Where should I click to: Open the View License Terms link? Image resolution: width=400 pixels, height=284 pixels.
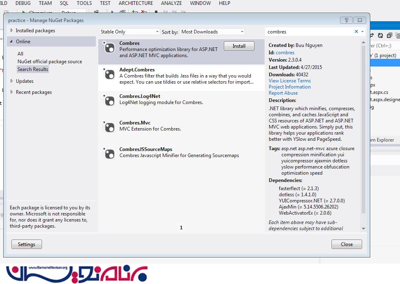click(x=290, y=81)
